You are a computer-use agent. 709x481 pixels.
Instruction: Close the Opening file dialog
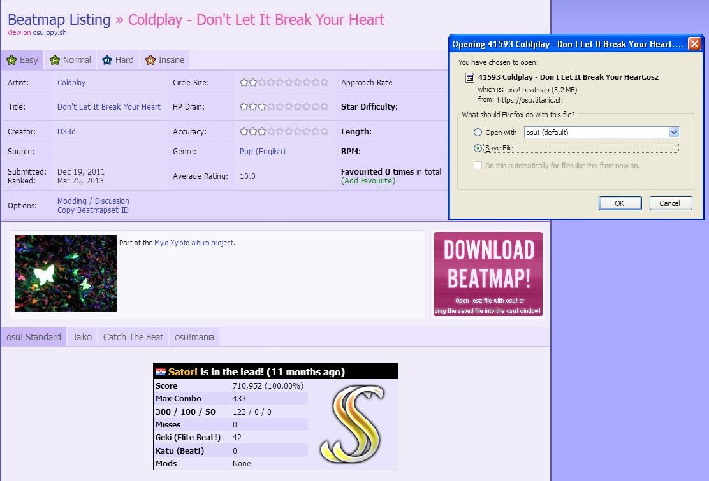coord(694,44)
